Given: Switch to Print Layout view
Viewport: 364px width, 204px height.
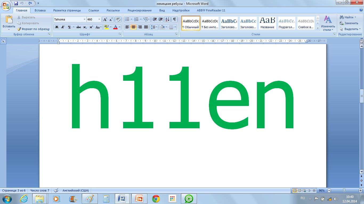Looking at the screenshot, I should (295, 190).
